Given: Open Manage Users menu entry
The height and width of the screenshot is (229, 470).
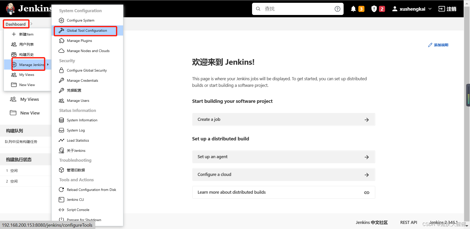Looking at the screenshot, I should click(87, 101).
